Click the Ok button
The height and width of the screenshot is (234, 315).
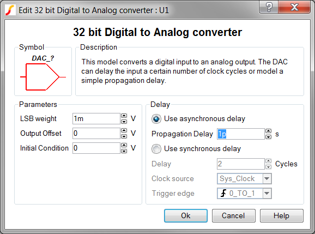tap(186, 215)
